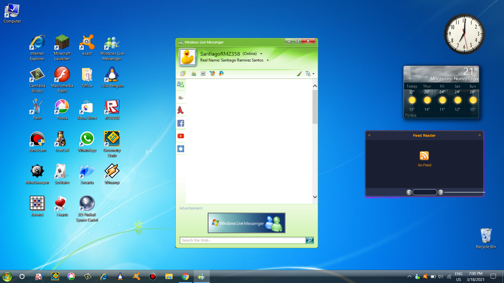The width and height of the screenshot is (504, 283).
Task: Collapse Feed Reader using left double chevron
Action: 369,135
